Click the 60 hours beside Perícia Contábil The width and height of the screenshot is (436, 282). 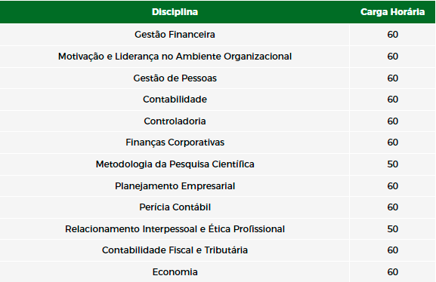(x=393, y=207)
